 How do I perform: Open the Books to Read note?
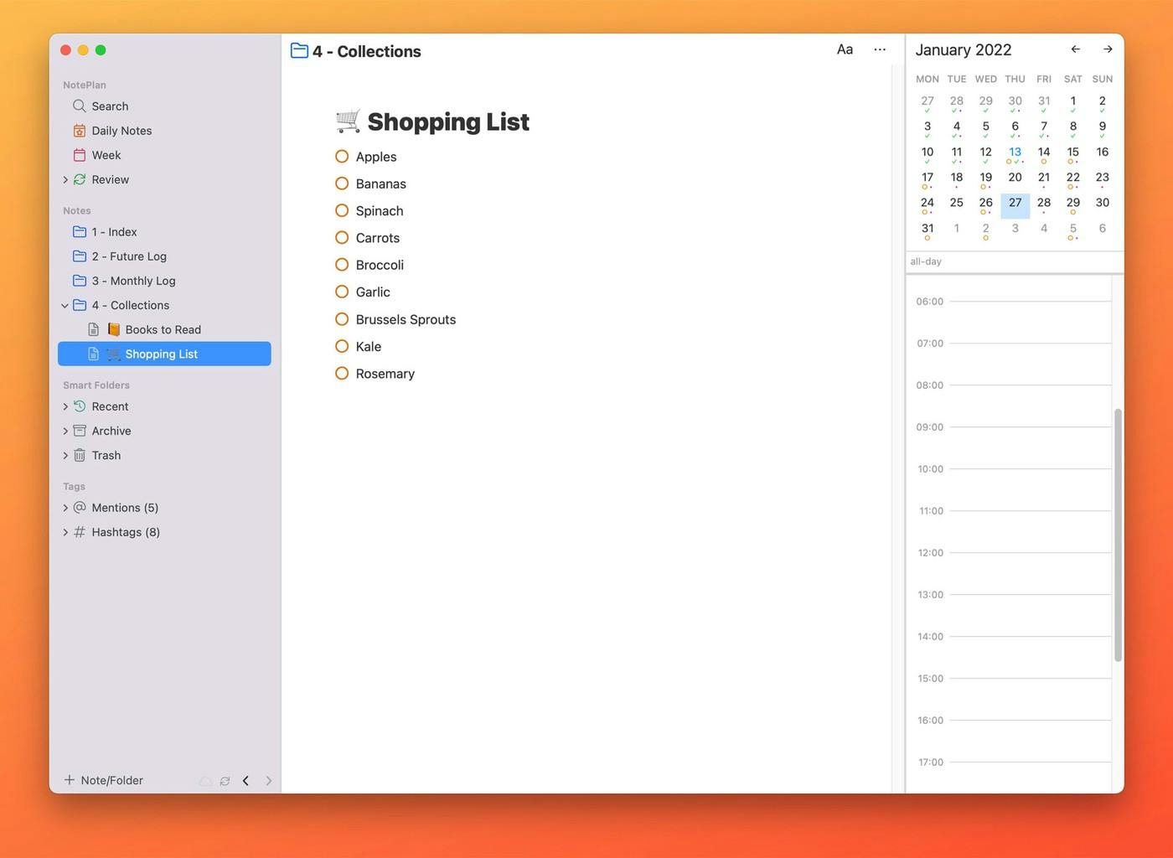tap(163, 330)
